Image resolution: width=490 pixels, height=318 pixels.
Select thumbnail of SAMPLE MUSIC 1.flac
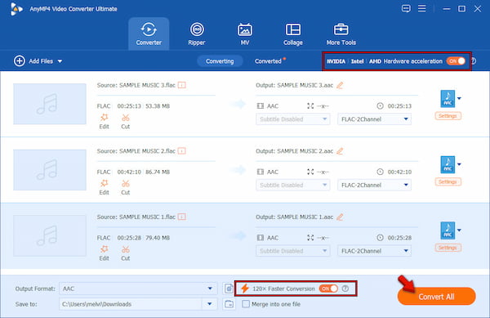tap(50, 235)
